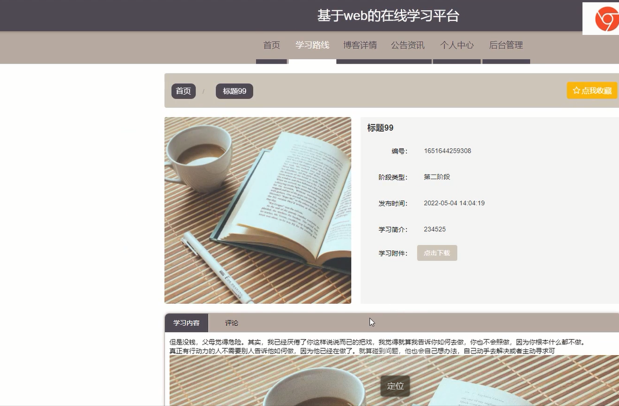Screen dimensions: 619x406
Task: Click the orange Chrome-like icon at top right
Action: [x=606, y=19]
